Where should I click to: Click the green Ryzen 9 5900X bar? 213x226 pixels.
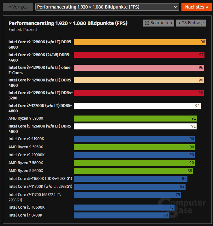[135, 118]
